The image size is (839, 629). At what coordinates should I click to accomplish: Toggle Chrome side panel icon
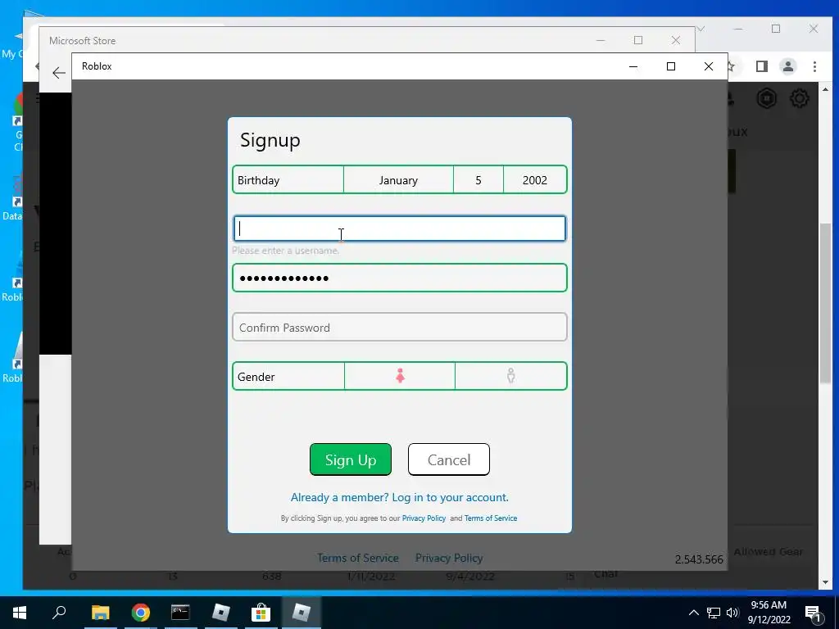(x=761, y=66)
